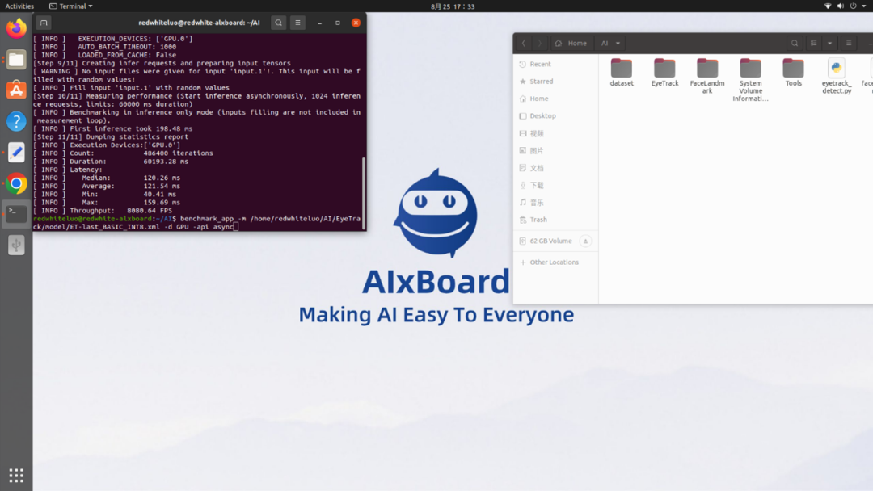This screenshot has height=491, width=873.
Task: Select 62 GB Volume in sidebar
Action: [x=550, y=241]
